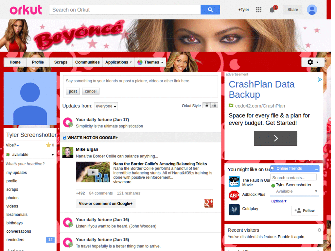Expand chat Options menu
Viewport: 335px width, 251px height.
click(279, 201)
